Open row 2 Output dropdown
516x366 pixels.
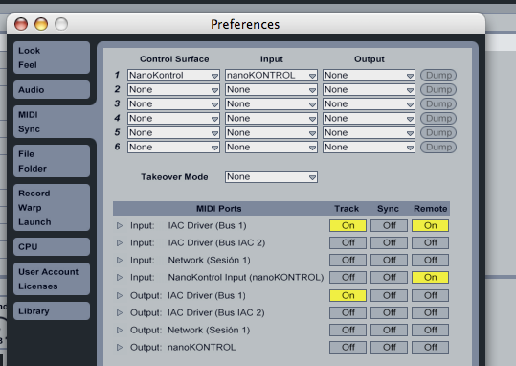point(369,90)
